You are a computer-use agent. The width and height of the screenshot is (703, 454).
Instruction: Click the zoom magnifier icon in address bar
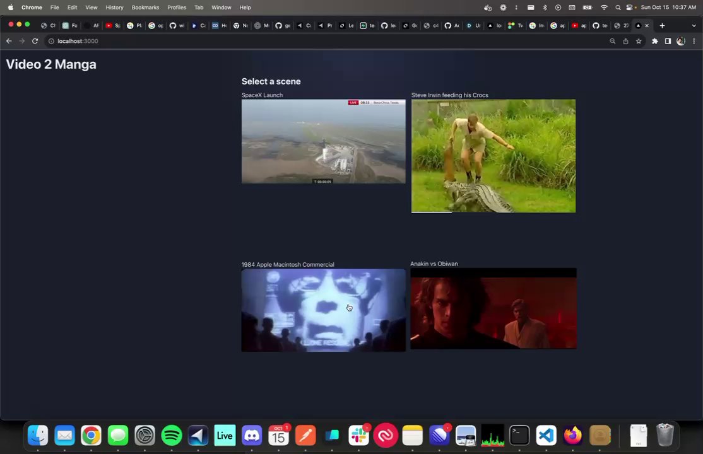coord(612,41)
